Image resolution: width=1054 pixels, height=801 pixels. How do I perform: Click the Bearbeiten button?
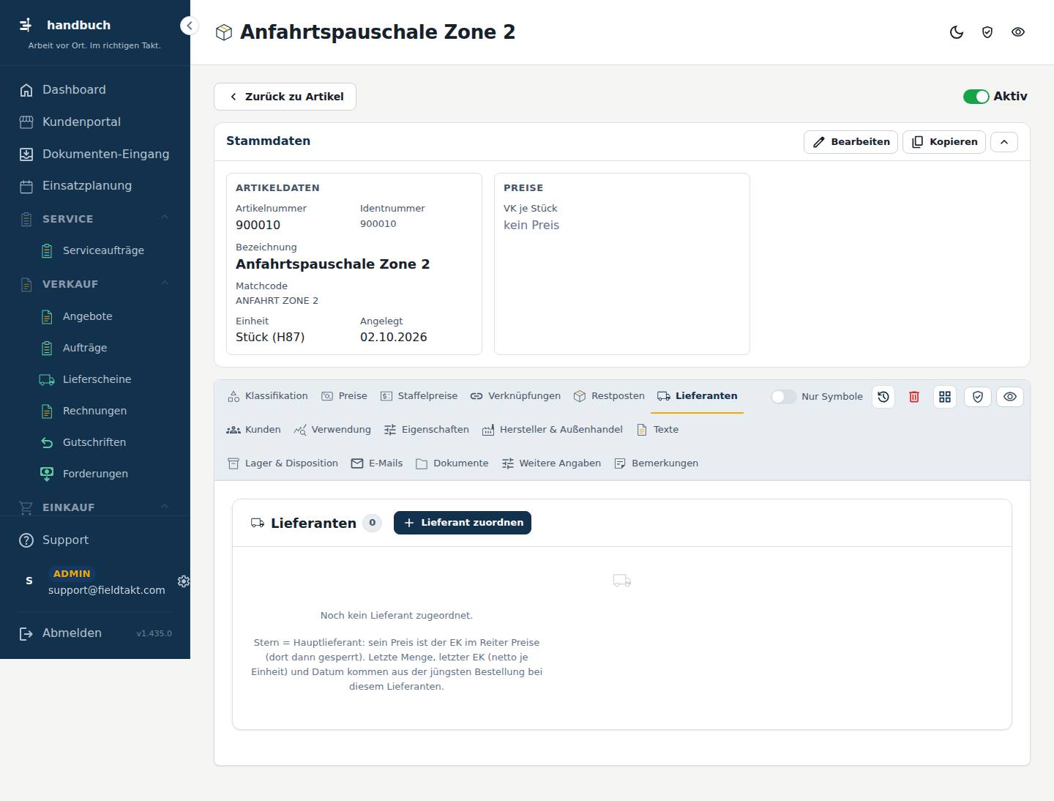[x=851, y=142]
